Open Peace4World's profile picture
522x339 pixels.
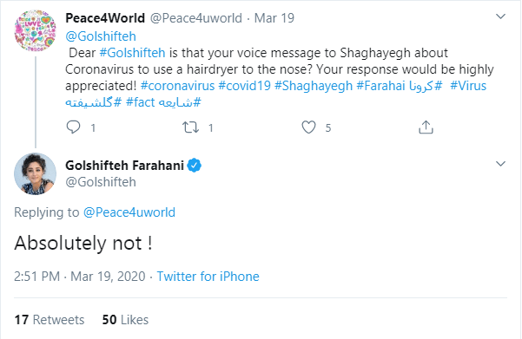(35, 30)
